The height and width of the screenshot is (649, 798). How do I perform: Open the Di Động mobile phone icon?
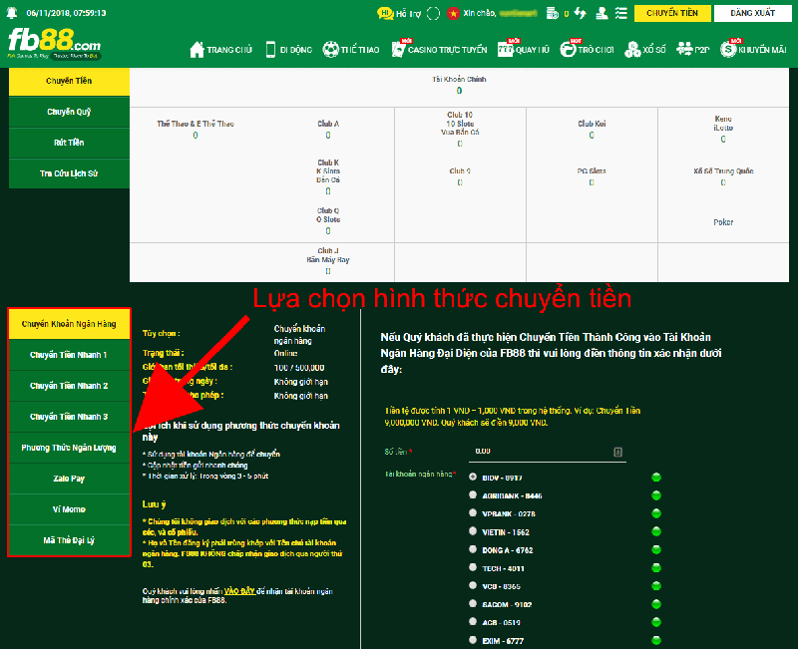click(x=270, y=49)
